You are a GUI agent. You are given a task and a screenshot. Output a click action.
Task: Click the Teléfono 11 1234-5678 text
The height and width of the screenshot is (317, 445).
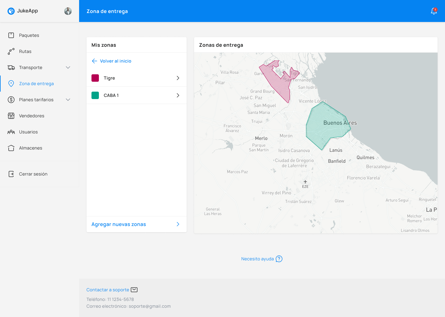[x=110, y=299]
